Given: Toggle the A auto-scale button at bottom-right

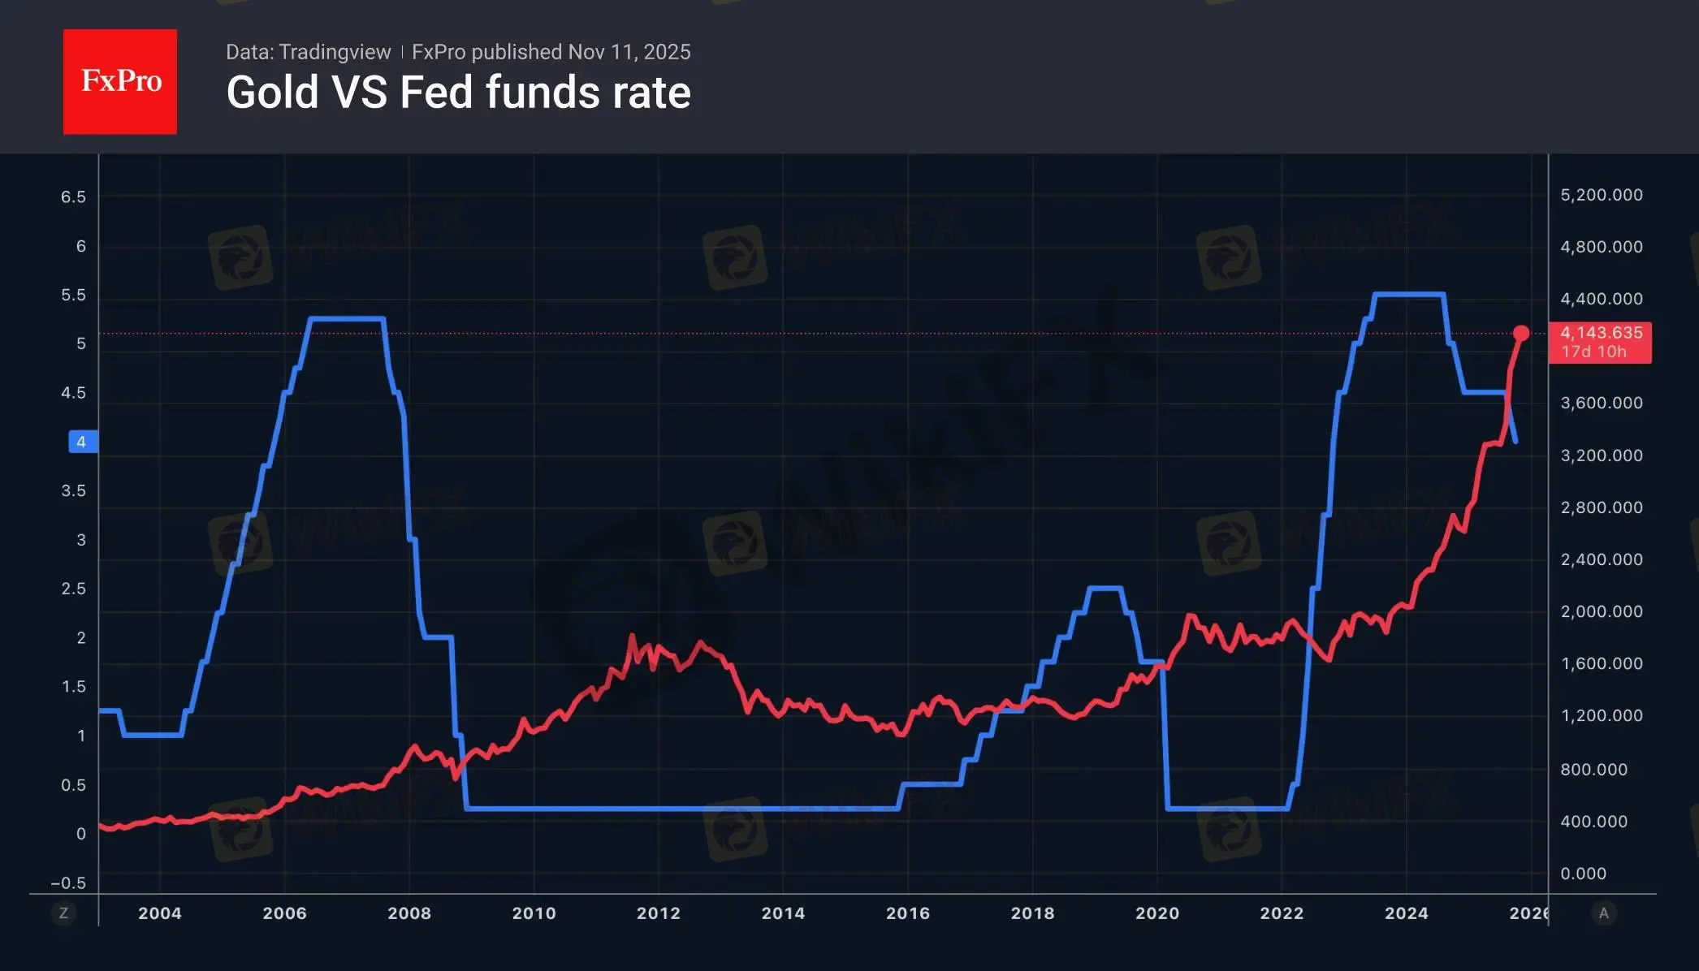Looking at the screenshot, I should point(1603,913).
